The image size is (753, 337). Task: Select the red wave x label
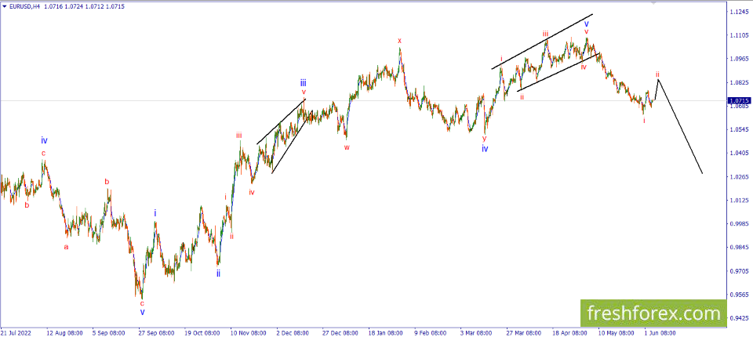click(x=399, y=41)
